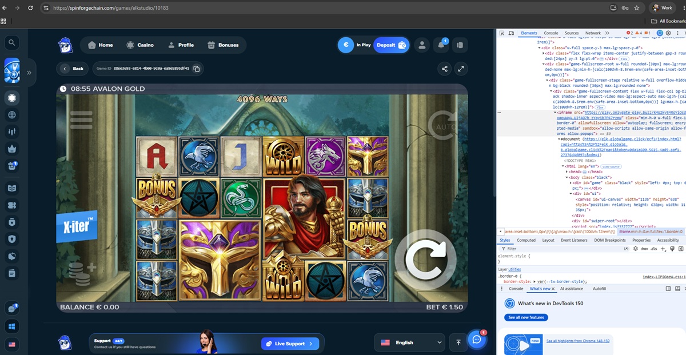Click the wheel of fortune sidebar tile
The image size is (686, 355).
point(12,70)
